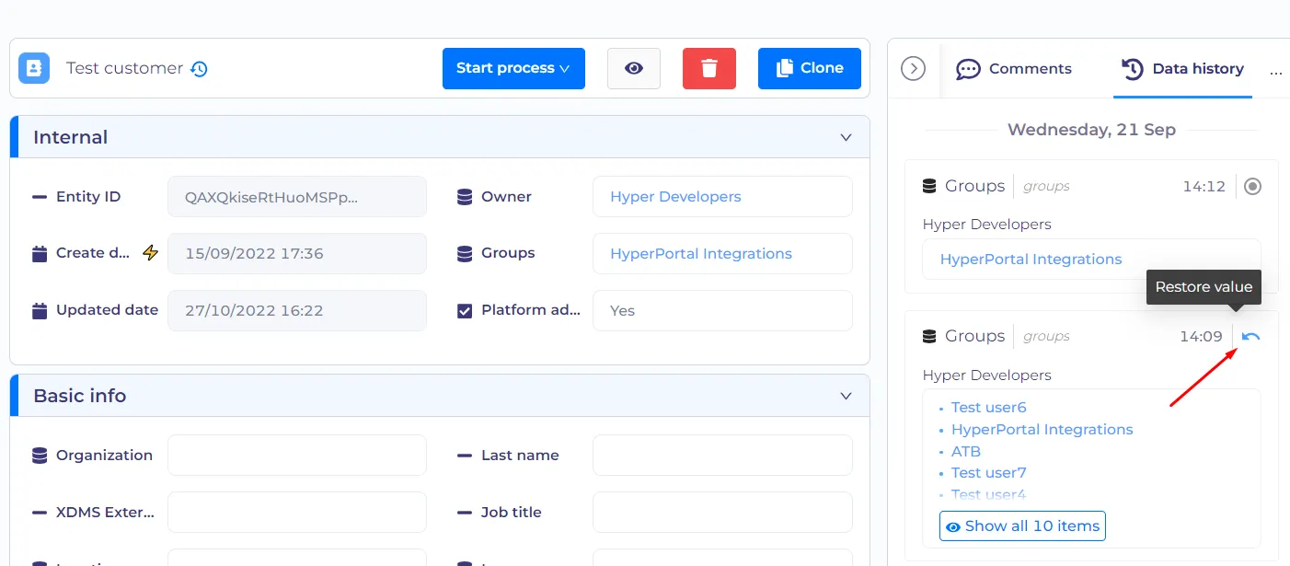
Task: Open the Start process dropdown
Action: point(513,68)
